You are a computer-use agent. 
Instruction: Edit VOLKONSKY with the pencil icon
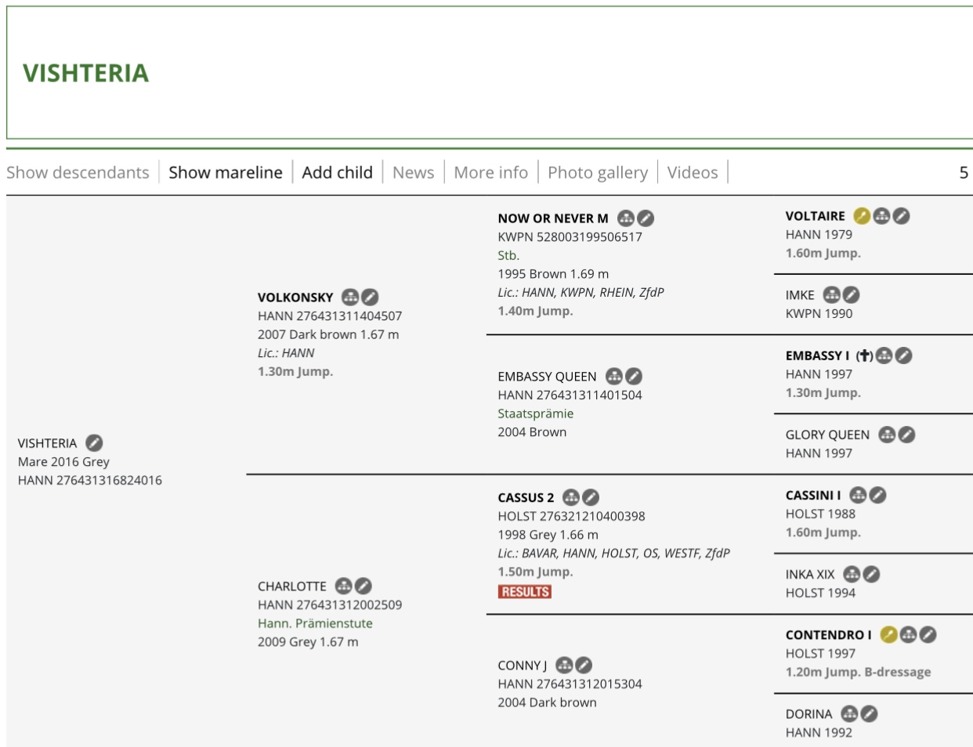[x=370, y=298]
